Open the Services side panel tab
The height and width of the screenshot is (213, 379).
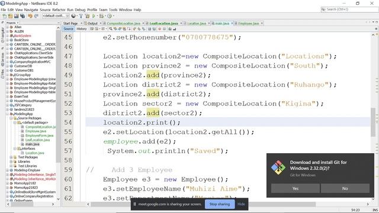point(2,59)
